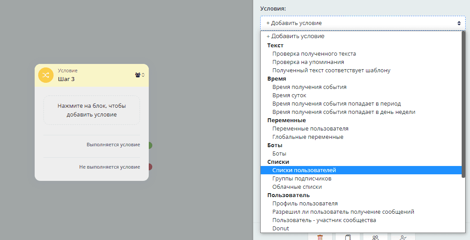
Task: Click the red trash delete icon
Action: tap(321, 237)
